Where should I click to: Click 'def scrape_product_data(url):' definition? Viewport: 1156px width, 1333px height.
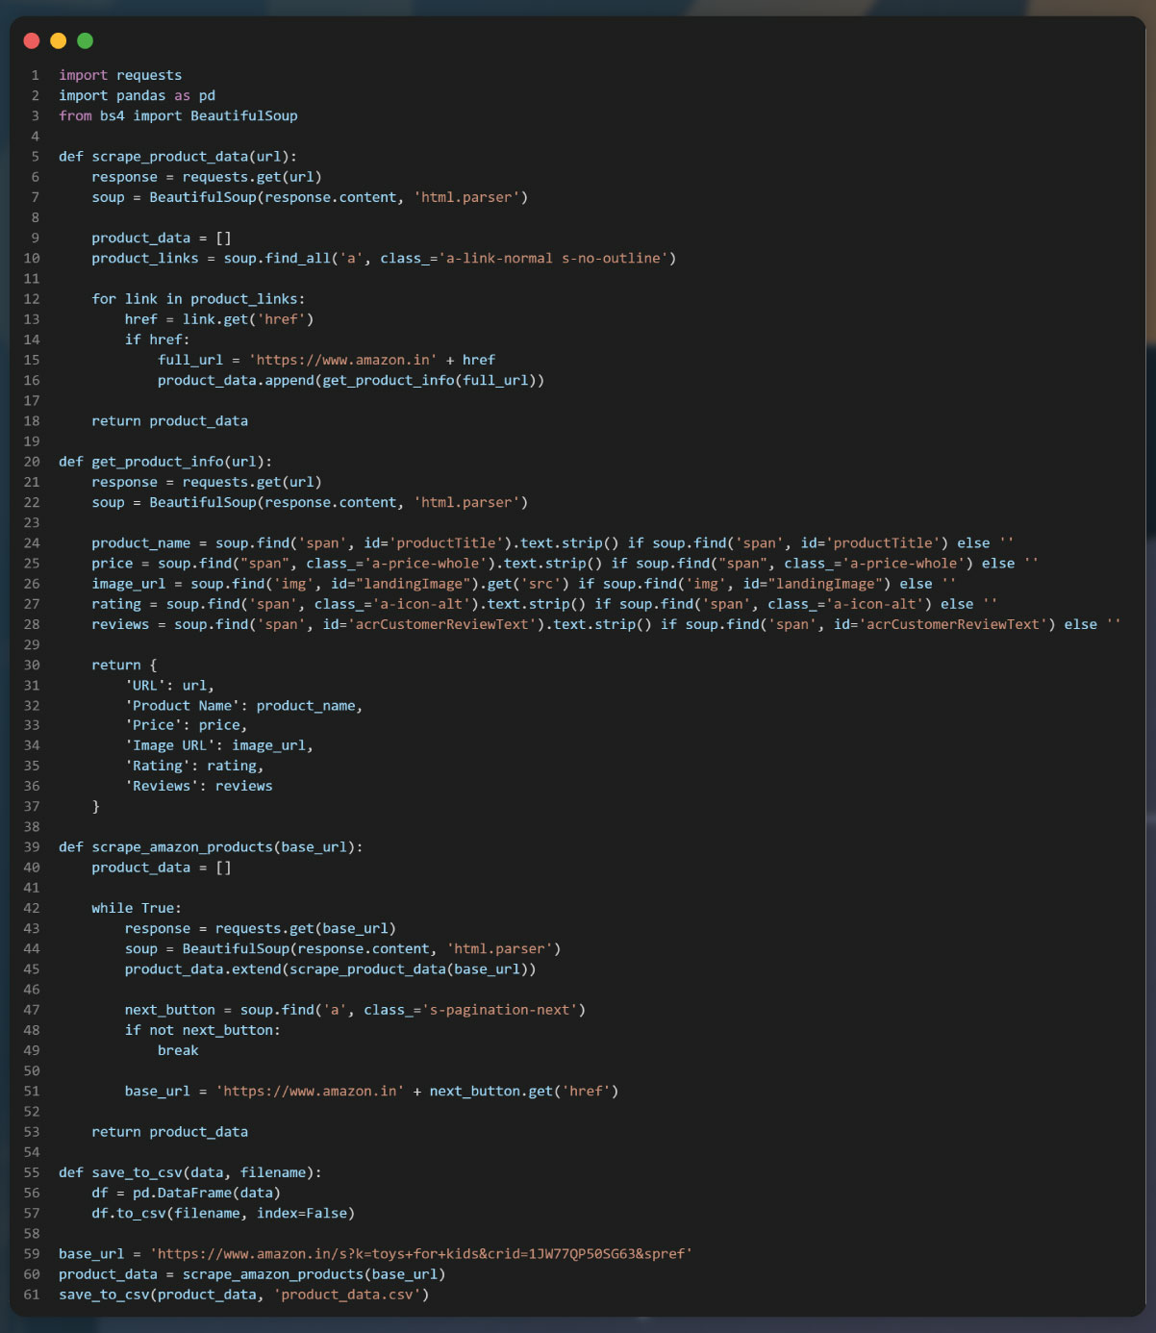tap(178, 157)
